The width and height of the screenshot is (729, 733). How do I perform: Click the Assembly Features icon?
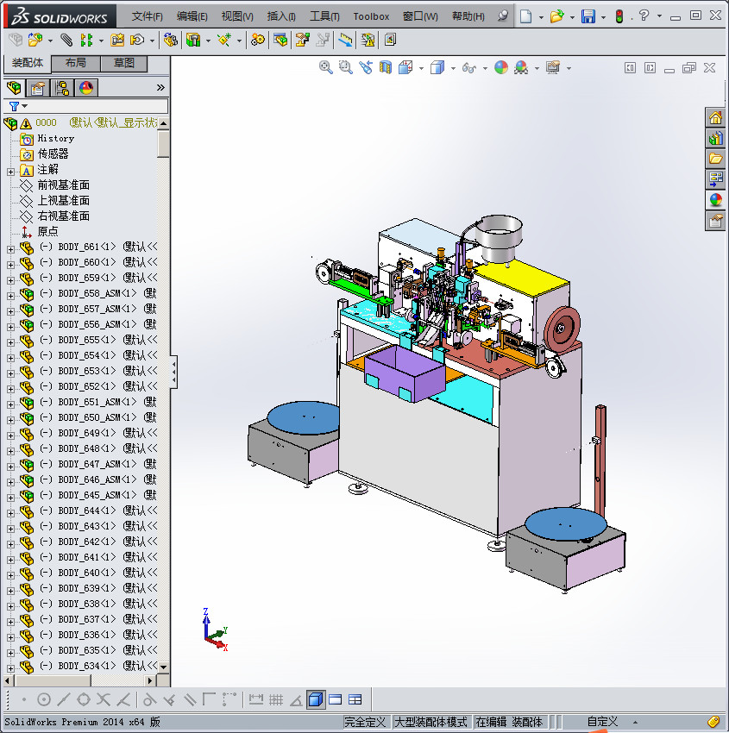point(193,41)
